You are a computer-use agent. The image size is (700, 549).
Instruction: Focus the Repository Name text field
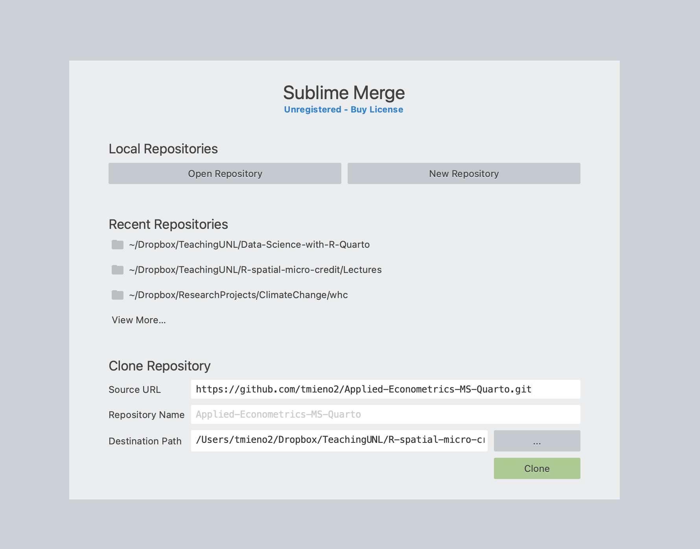point(385,415)
